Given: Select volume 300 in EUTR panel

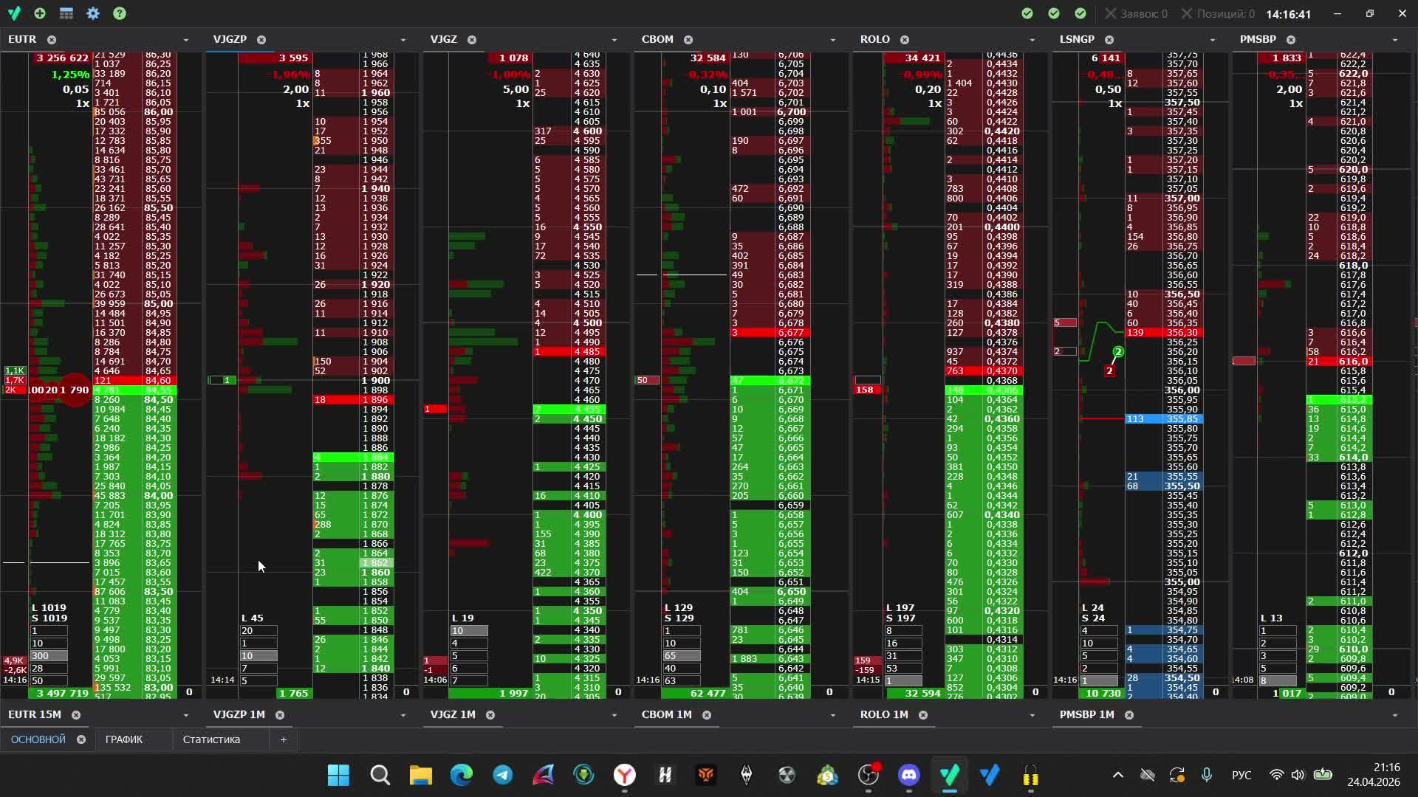Looking at the screenshot, I should click(x=49, y=655).
